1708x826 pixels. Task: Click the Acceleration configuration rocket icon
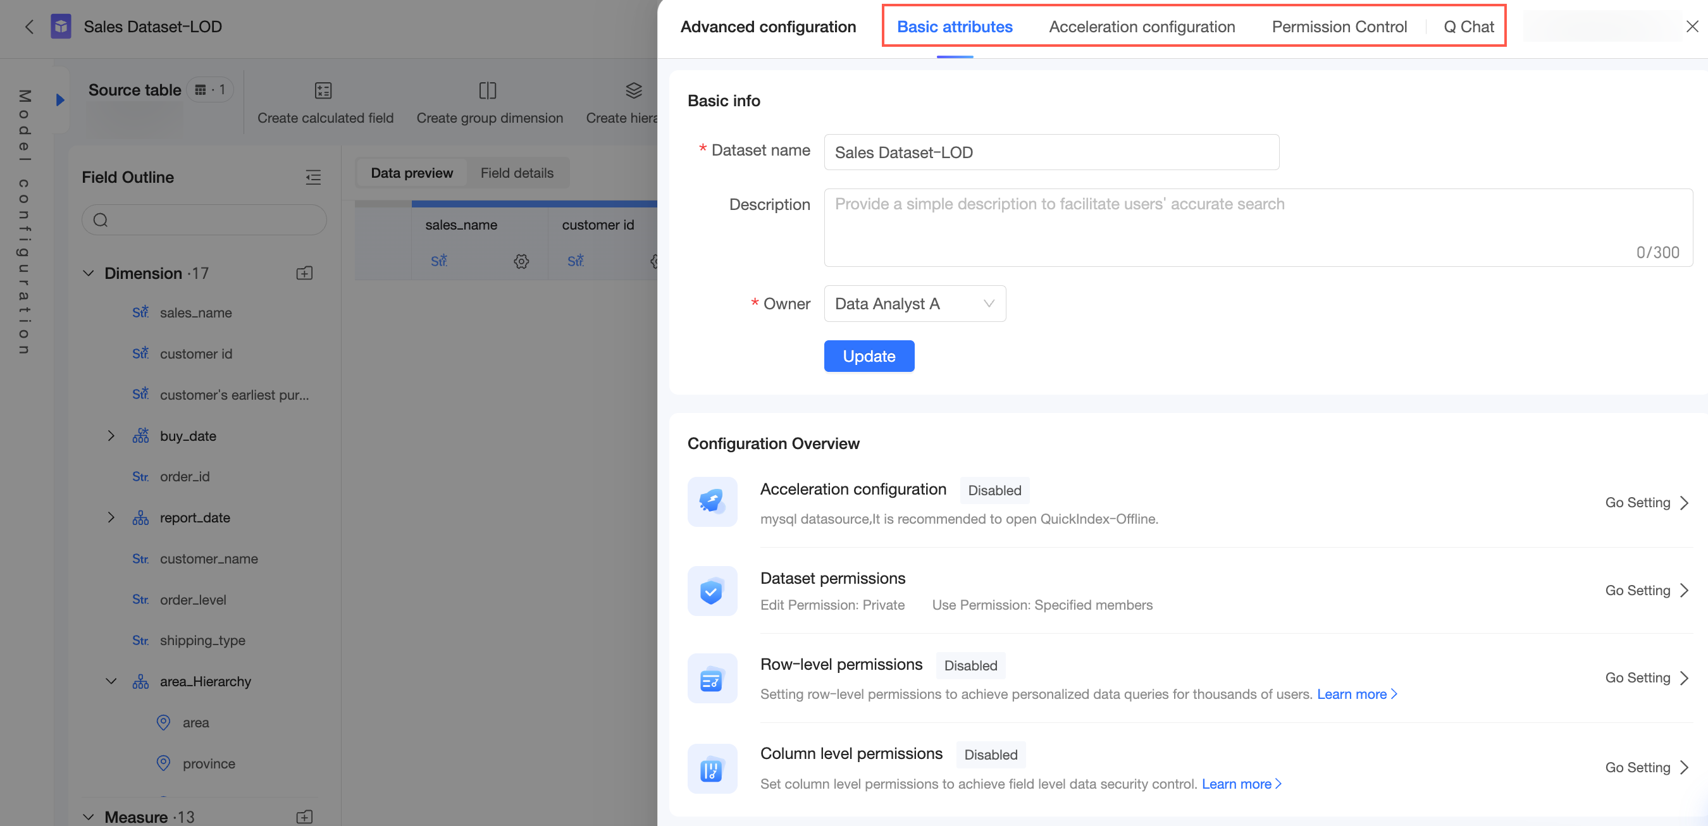pyautogui.click(x=712, y=502)
